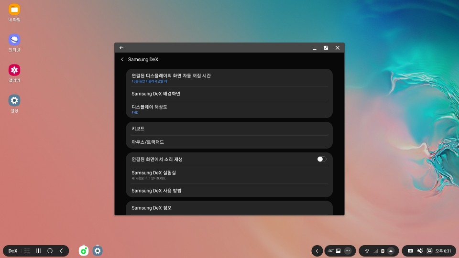This screenshot has height=258, width=459.
Task: Go back using the window title bar arrow
Action: click(121, 48)
